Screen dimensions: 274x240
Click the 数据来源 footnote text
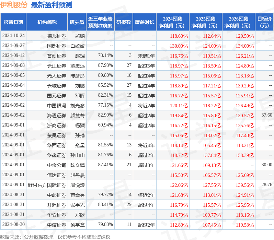pyautogui.click(x=55, y=237)
